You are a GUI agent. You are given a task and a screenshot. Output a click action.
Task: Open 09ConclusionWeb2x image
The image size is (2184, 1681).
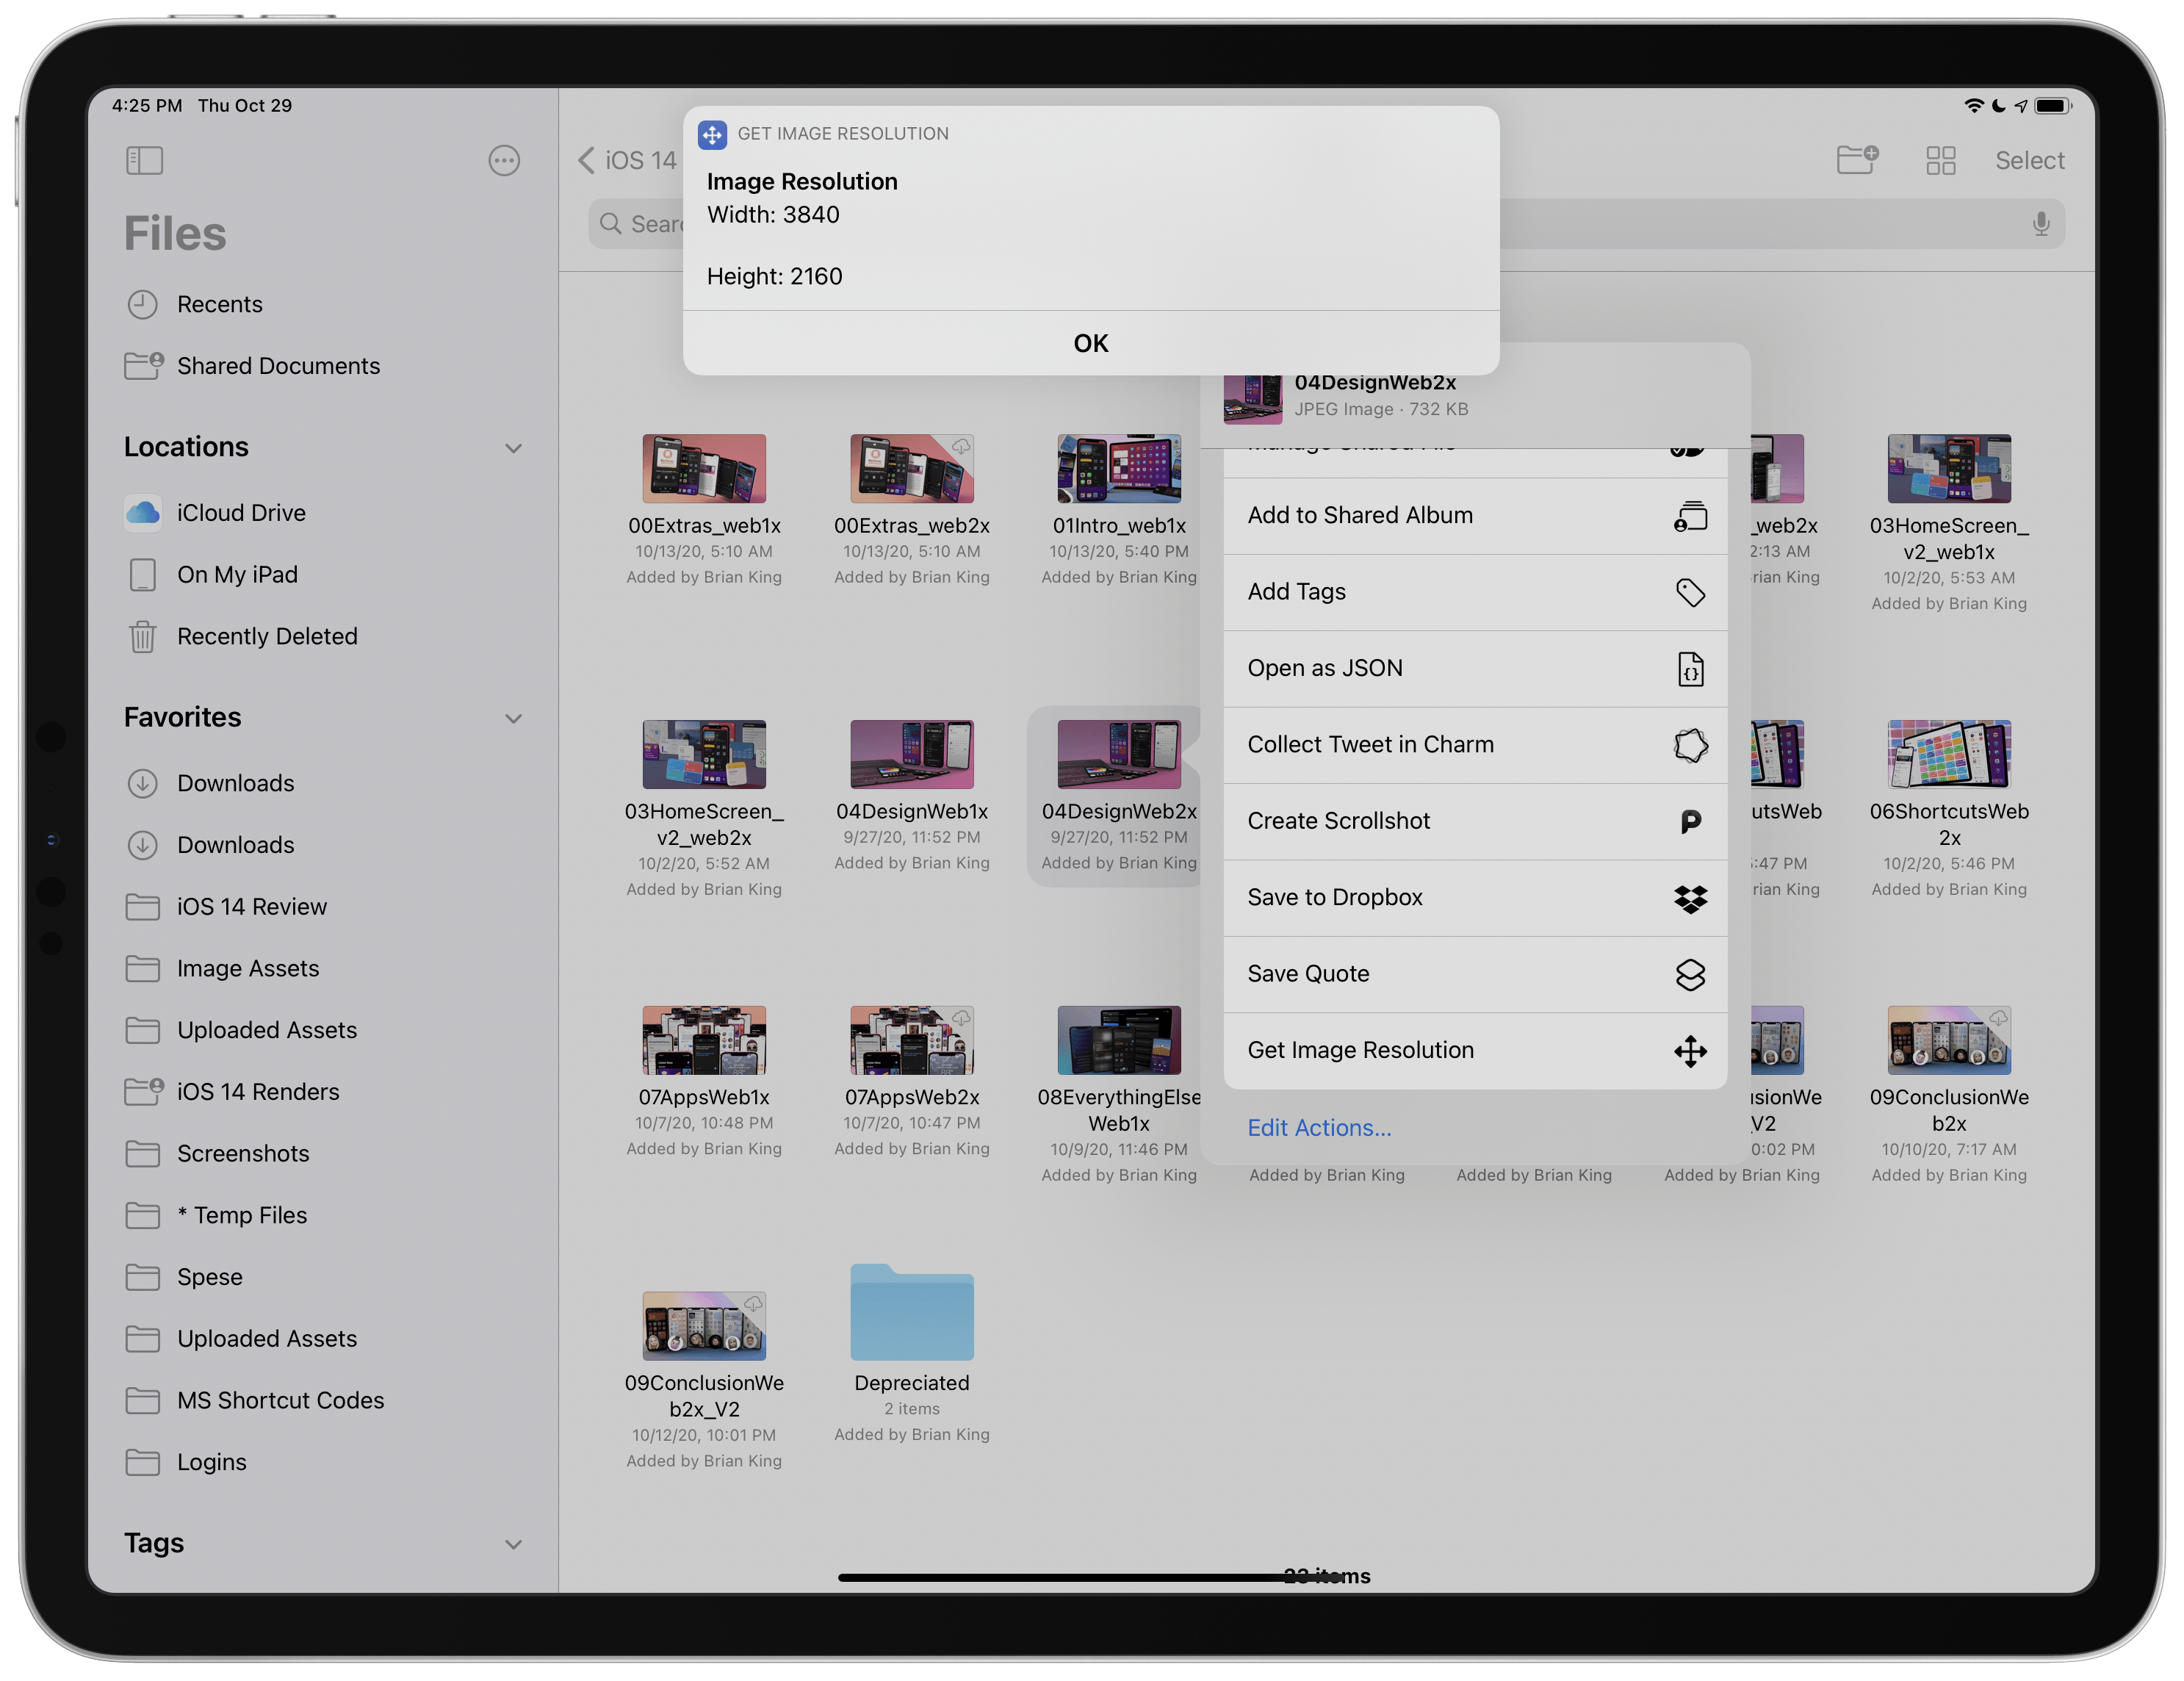1949,1040
